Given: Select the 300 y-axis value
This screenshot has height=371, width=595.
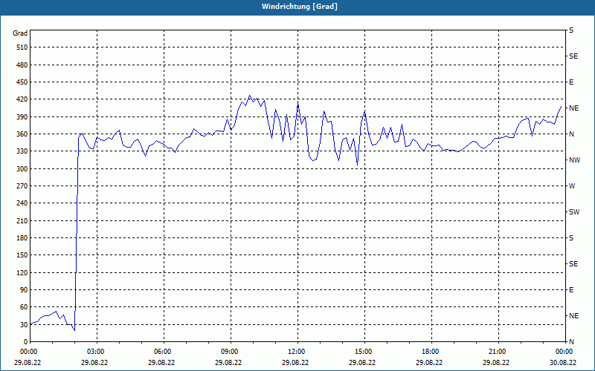Looking at the screenshot, I should [x=22, y=169].
